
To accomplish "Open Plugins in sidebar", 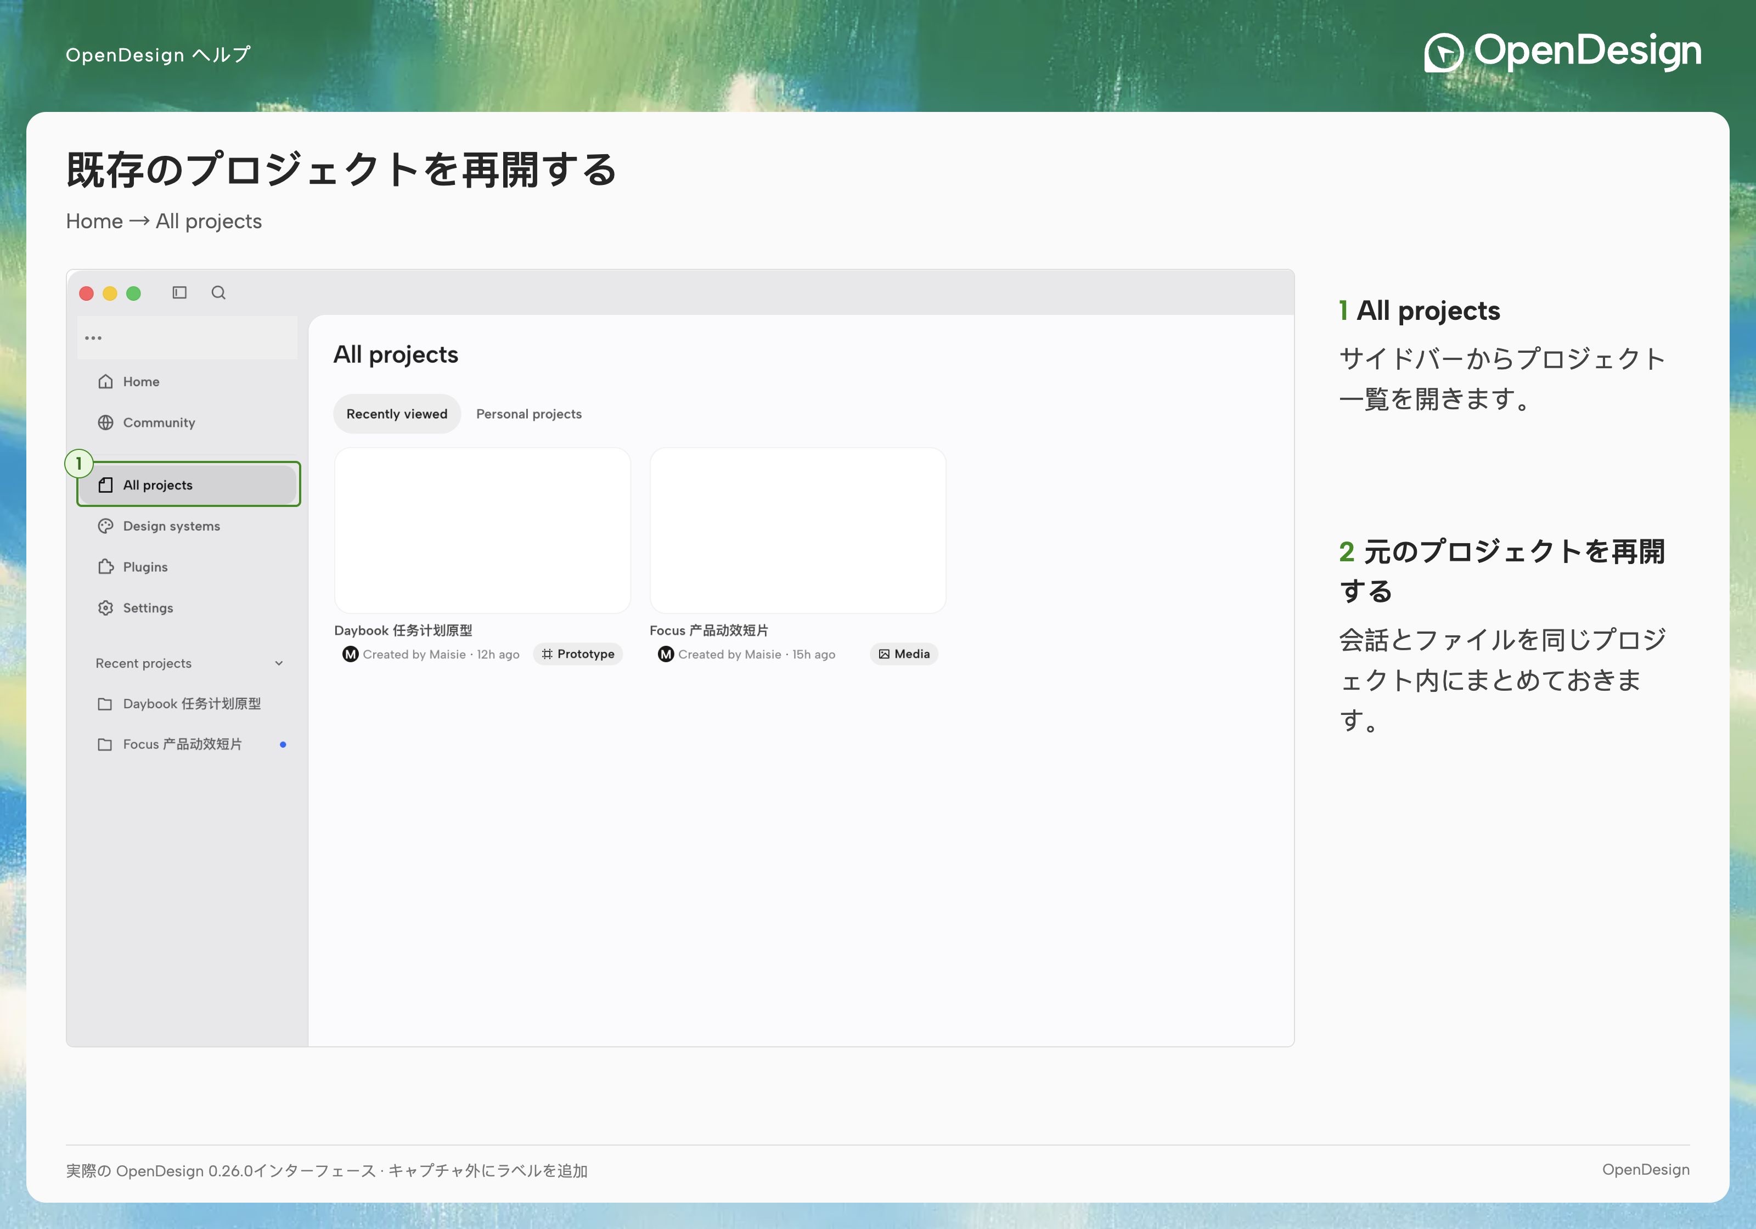I will tap(187, 567).
